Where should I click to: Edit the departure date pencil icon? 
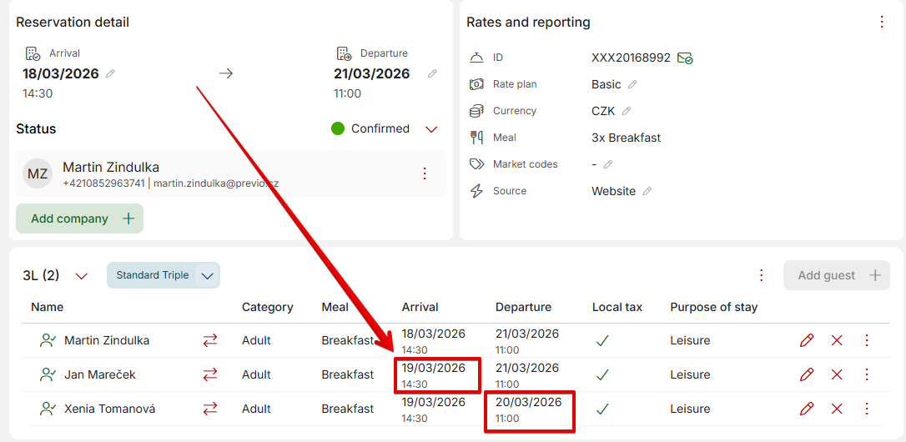click(x=432, y=73)
